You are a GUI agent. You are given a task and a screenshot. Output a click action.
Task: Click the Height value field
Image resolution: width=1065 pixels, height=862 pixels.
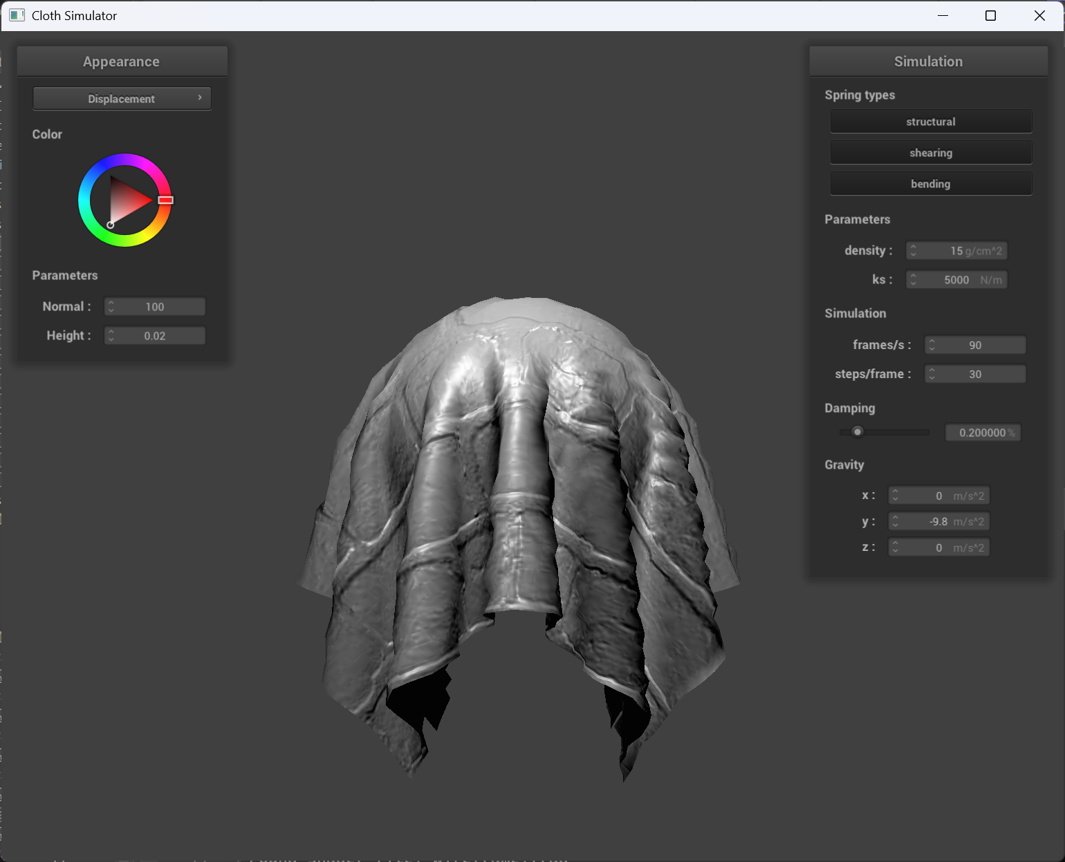pyautogui.click(x=155, y=335)
